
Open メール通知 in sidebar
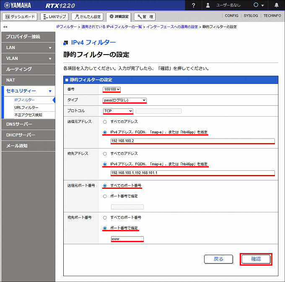click(28, 146)
